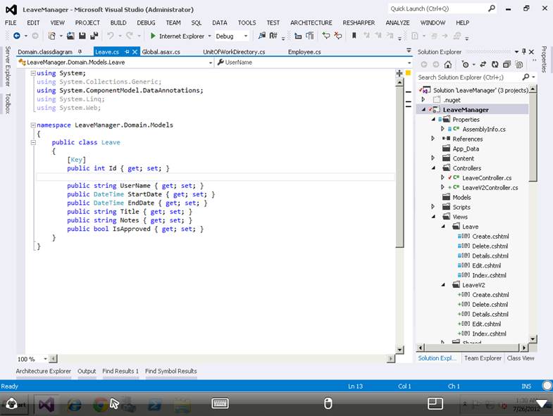553x416 pixels.
Task: Open the BUILD menu
Action: coord(118,23)
